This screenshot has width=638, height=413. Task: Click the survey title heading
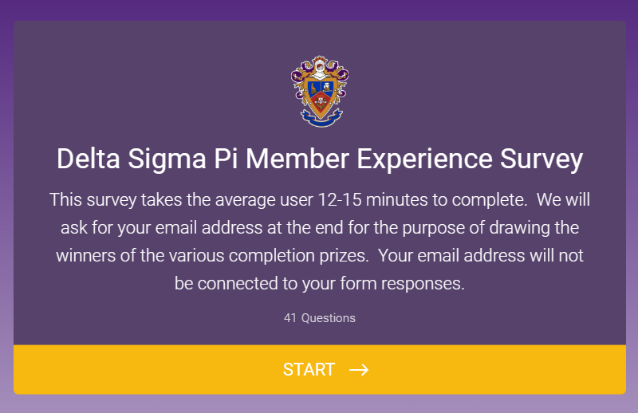pos(320,159)
